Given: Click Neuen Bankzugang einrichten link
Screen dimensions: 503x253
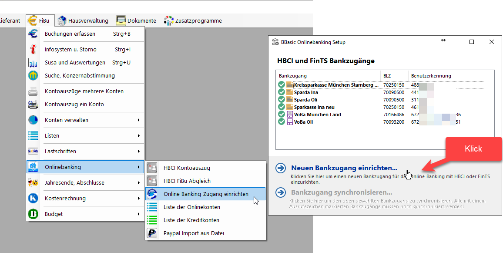Looking at the screenshot, I should tap(344, 168).
